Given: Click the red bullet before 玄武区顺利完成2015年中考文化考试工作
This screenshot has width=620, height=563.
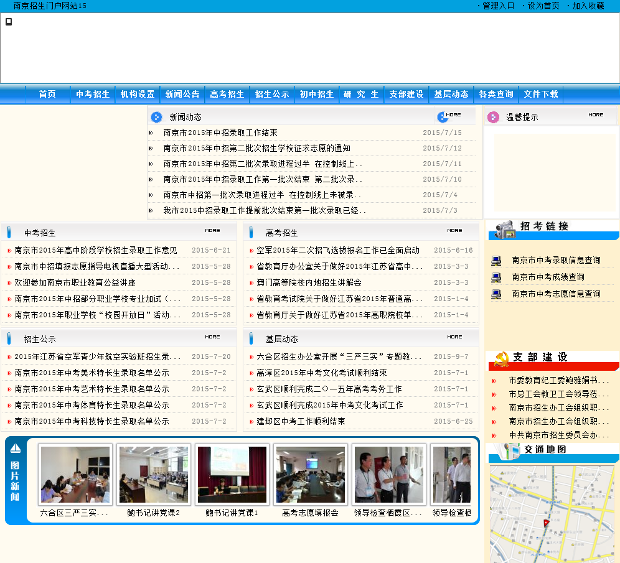Looking at the screenshot, I should tap(251, 406).
